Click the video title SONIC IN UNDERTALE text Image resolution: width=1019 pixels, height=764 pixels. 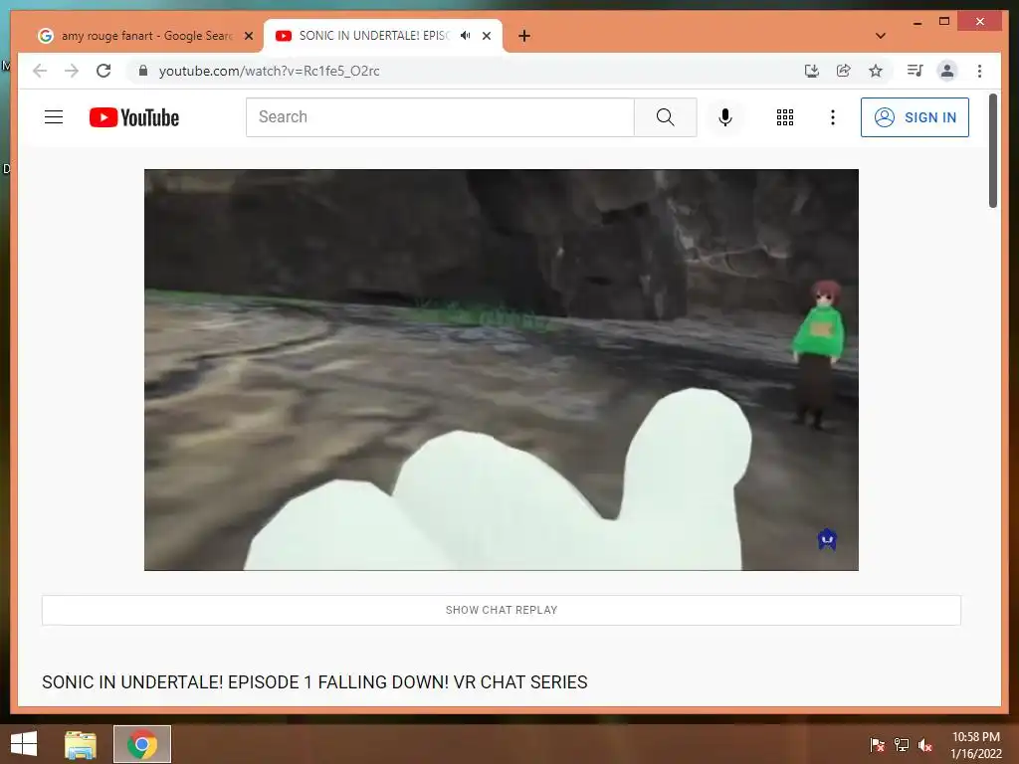point(314,682)
